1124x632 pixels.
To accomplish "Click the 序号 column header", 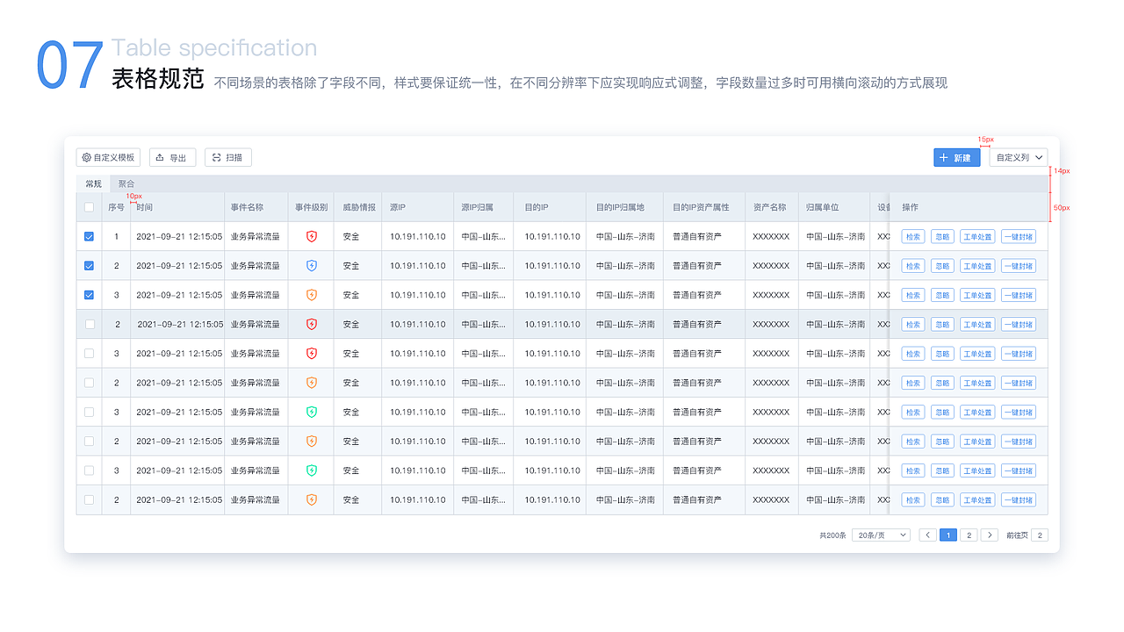I will 116,207.
